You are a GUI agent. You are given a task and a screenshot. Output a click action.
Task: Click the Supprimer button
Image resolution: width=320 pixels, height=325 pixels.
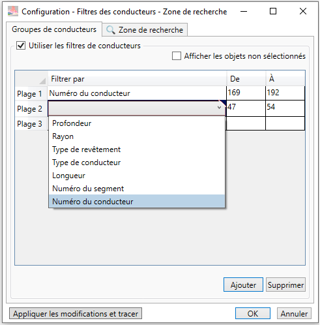coord(285,285)
